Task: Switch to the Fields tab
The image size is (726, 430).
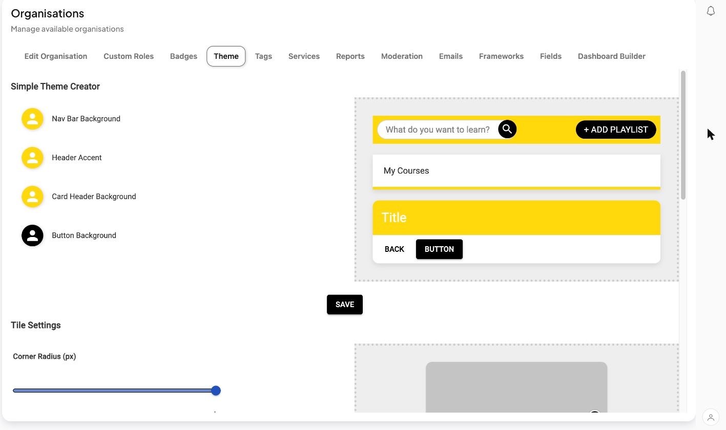Action: (551, 56)
